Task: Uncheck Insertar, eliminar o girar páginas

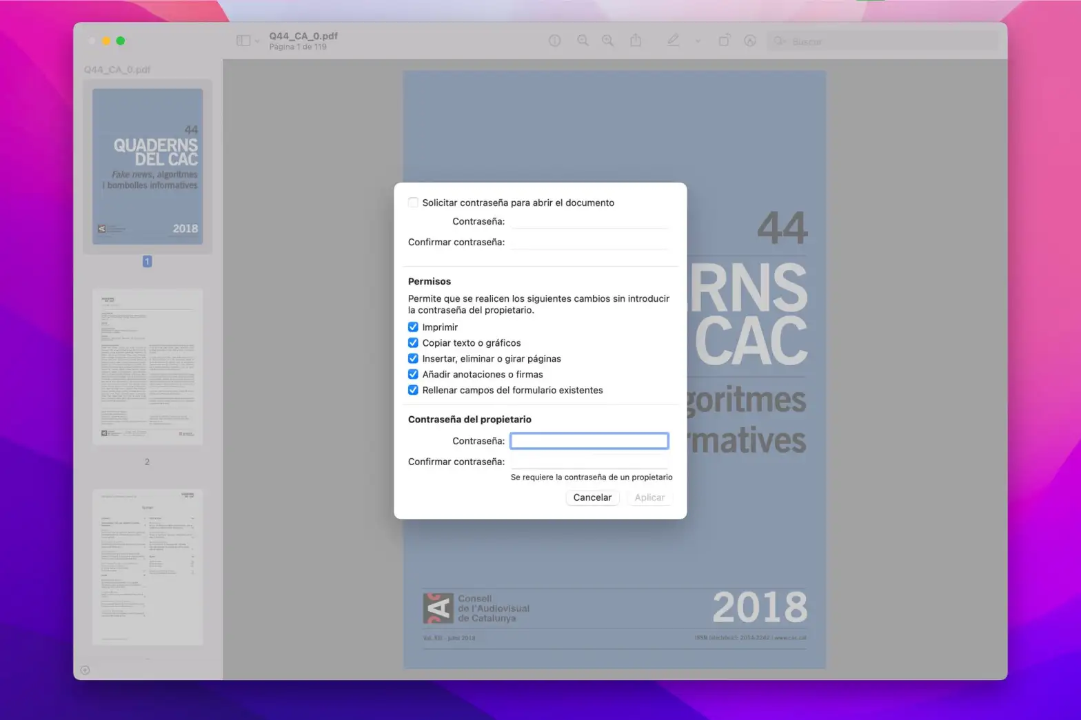Action: (x=413, y=359)
